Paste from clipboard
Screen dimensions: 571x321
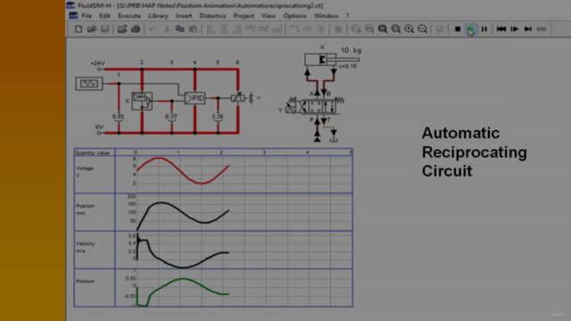coord(193,29)
